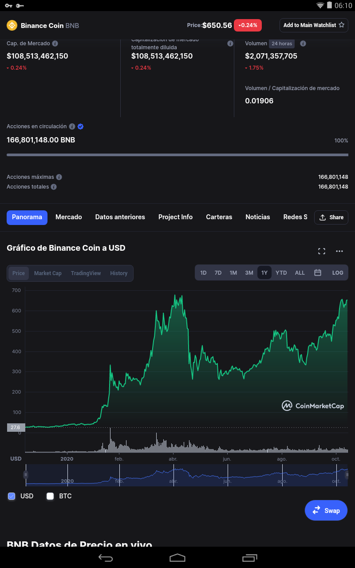
Task: Click left handle of chart range slider
Action: pos(26,475)
